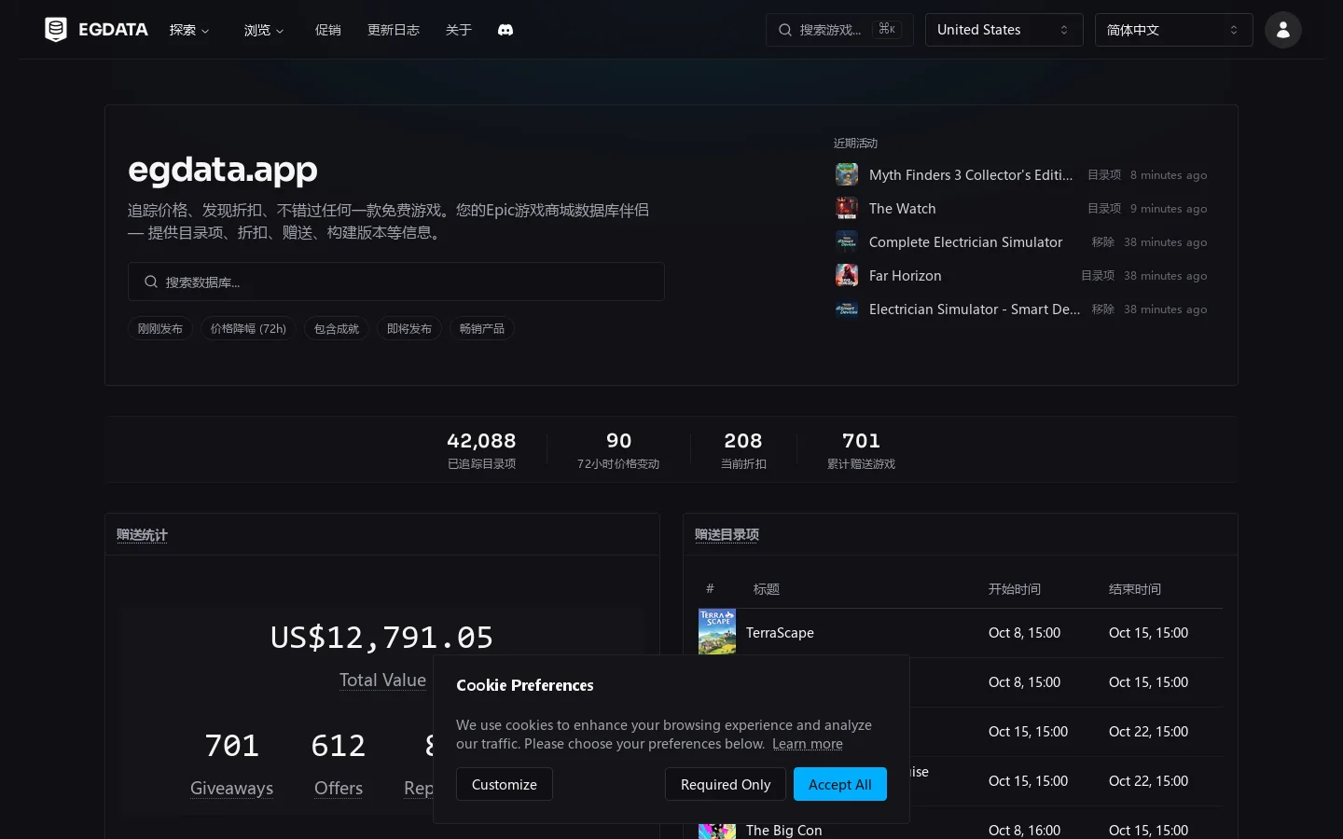Follow the Learn more cookie link

[808, 744]
